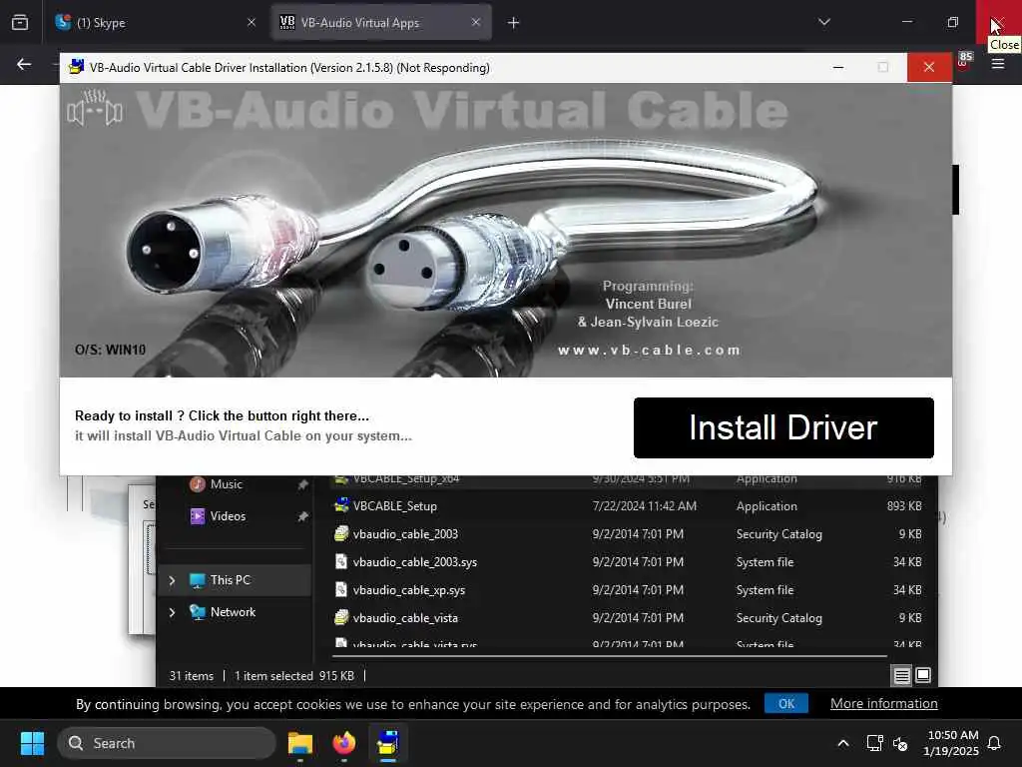Click the vbaudio_cable_2003 security catalog icon
This screenshot has width=1022, height=767.
tap(341, 533)
